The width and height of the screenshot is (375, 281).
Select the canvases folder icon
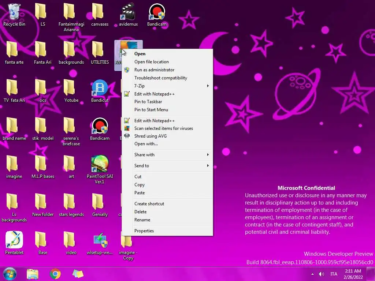[100, 15]
